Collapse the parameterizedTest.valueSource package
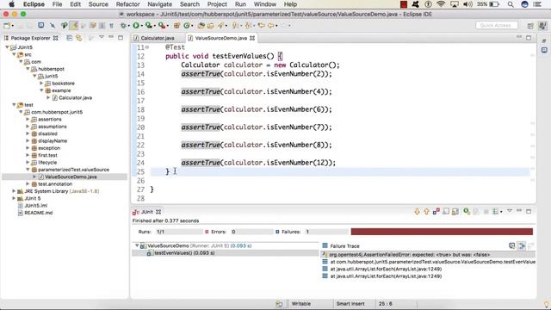The image size is (551, 310). (x=28, y=170)
